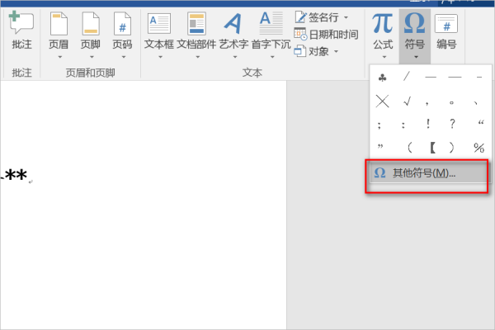Insert 对象 object
Screen dimensions: 495x330
point(313,51)
